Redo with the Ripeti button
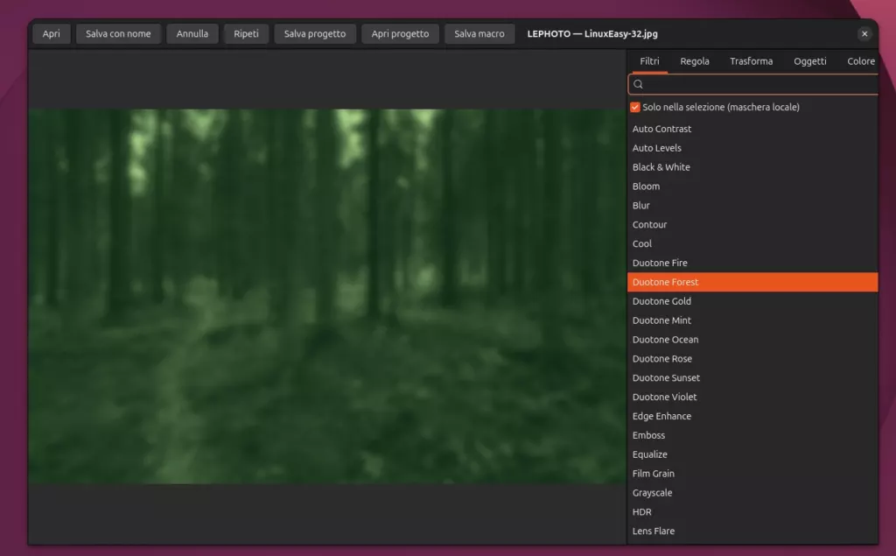896x556 pixels. tap(246, 34)
